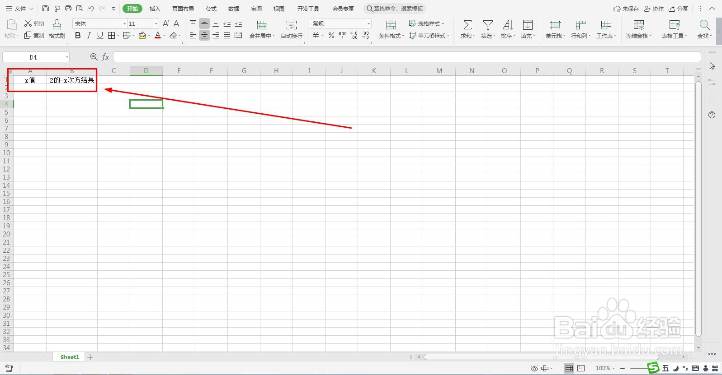The width and height of the screenshot is (722, 375).
Task: Click the Copy (复制) button
Action: point(34,35)
